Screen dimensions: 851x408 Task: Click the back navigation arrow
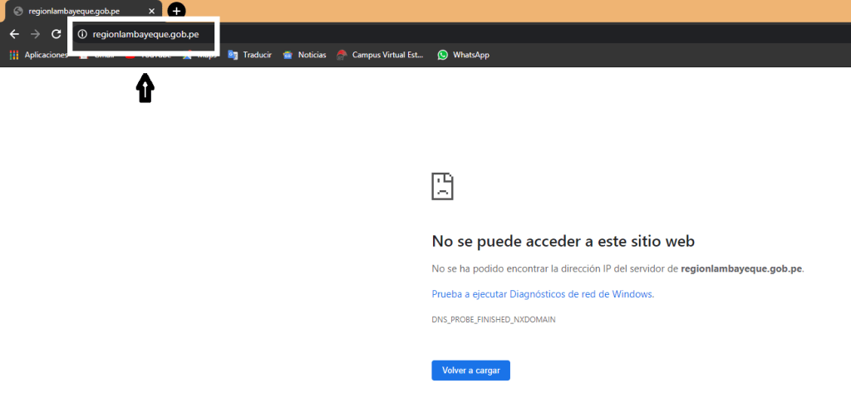[x=14, y=34]
